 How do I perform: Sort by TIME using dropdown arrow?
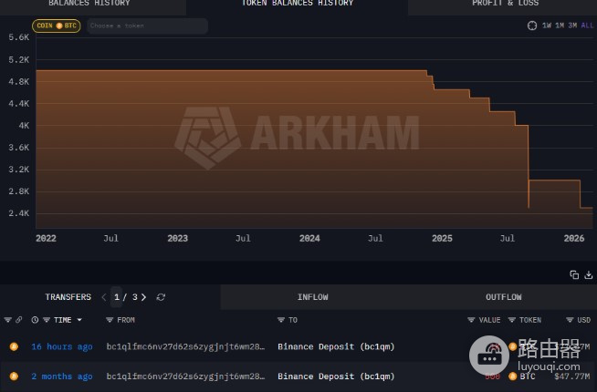(79, 320)
